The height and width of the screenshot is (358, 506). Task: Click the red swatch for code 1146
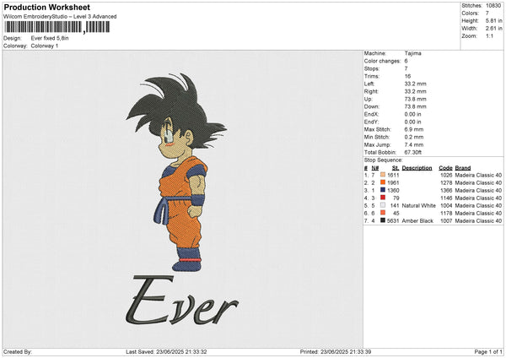(383, 198)
